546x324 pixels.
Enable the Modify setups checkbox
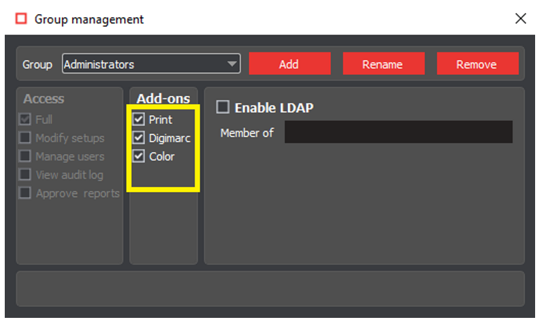pyautogui.click(x=25, y=137)
